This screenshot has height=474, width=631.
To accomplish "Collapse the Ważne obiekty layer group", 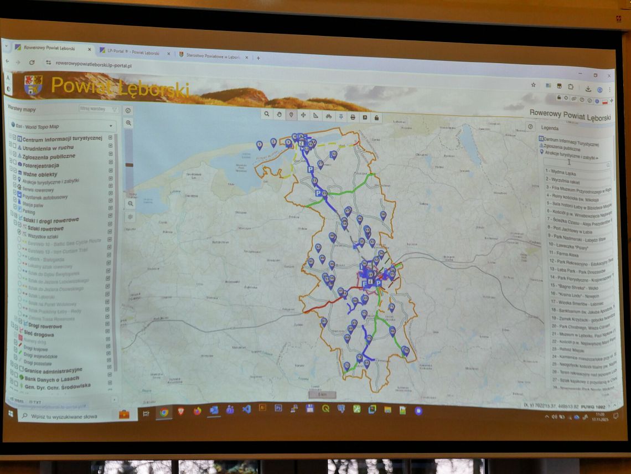I will (x=9, y=174).
